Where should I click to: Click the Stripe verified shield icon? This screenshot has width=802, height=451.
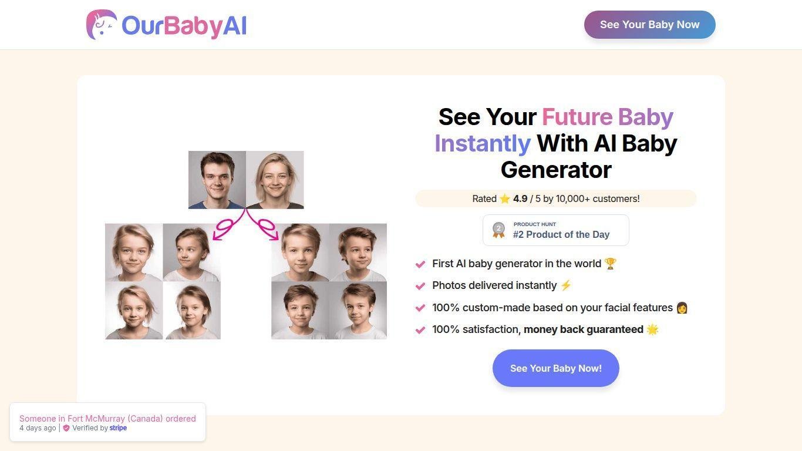point(66,428)
